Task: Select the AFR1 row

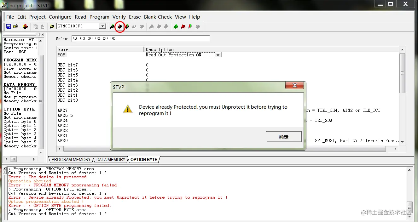Action: tap(62, 135)
